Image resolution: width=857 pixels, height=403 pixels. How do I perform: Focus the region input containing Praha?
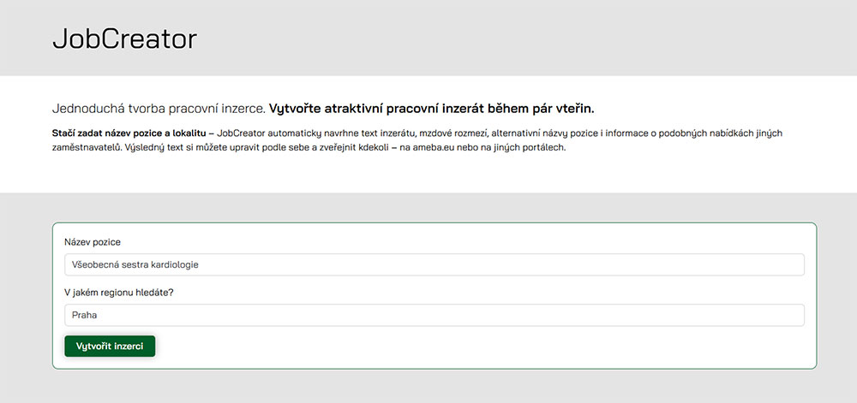434,315
